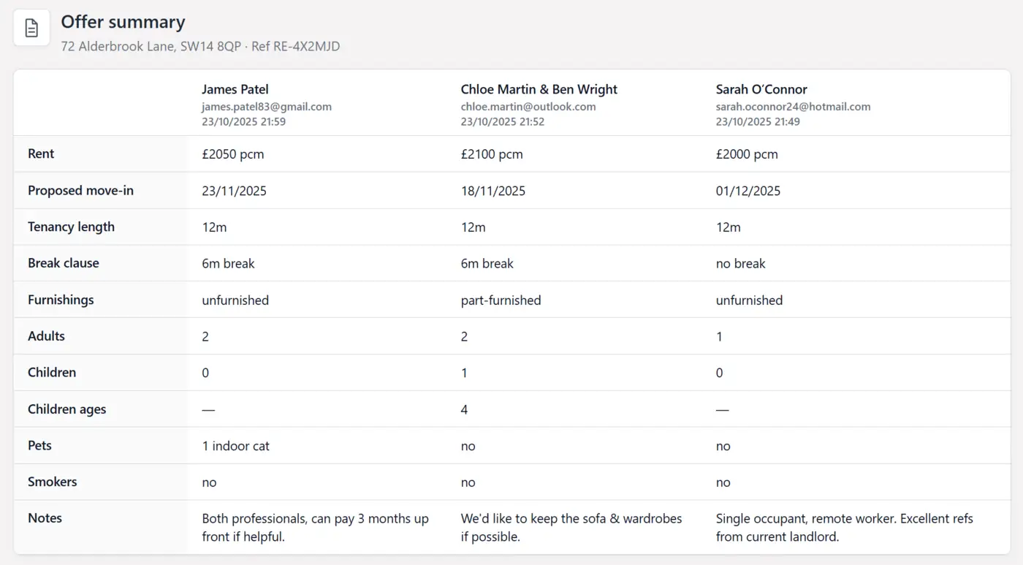Click the 1 indoor cat entry
Viewport: 1023px width, 565px height.
point(235,445)
